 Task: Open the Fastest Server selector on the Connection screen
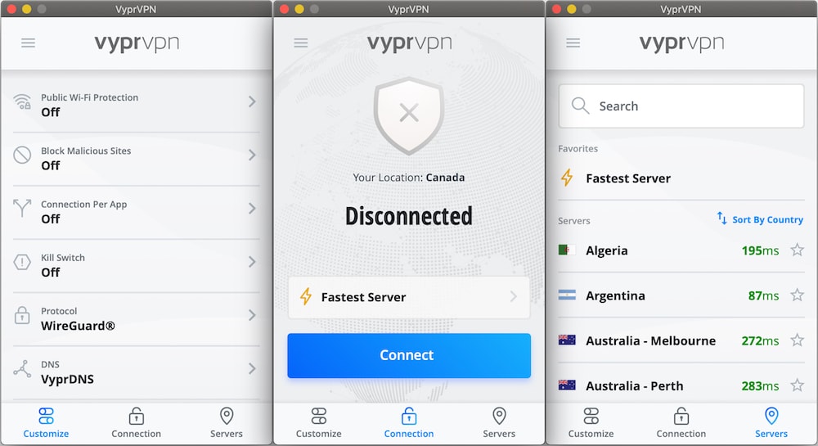(x=409, y=297)
